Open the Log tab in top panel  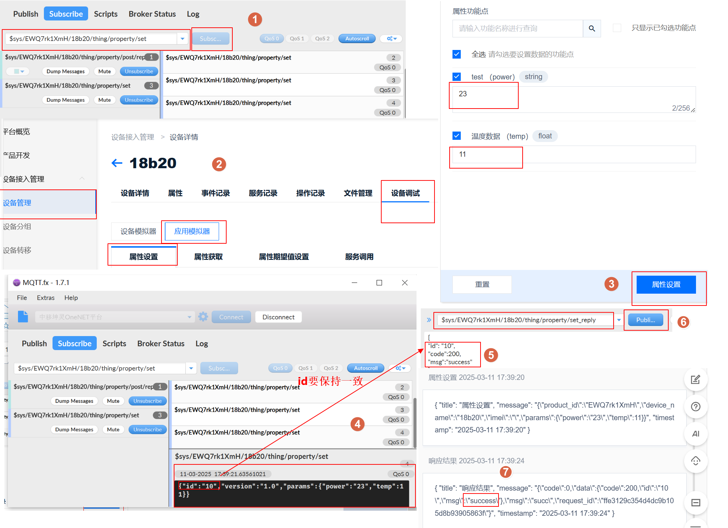tap(193, 14)
